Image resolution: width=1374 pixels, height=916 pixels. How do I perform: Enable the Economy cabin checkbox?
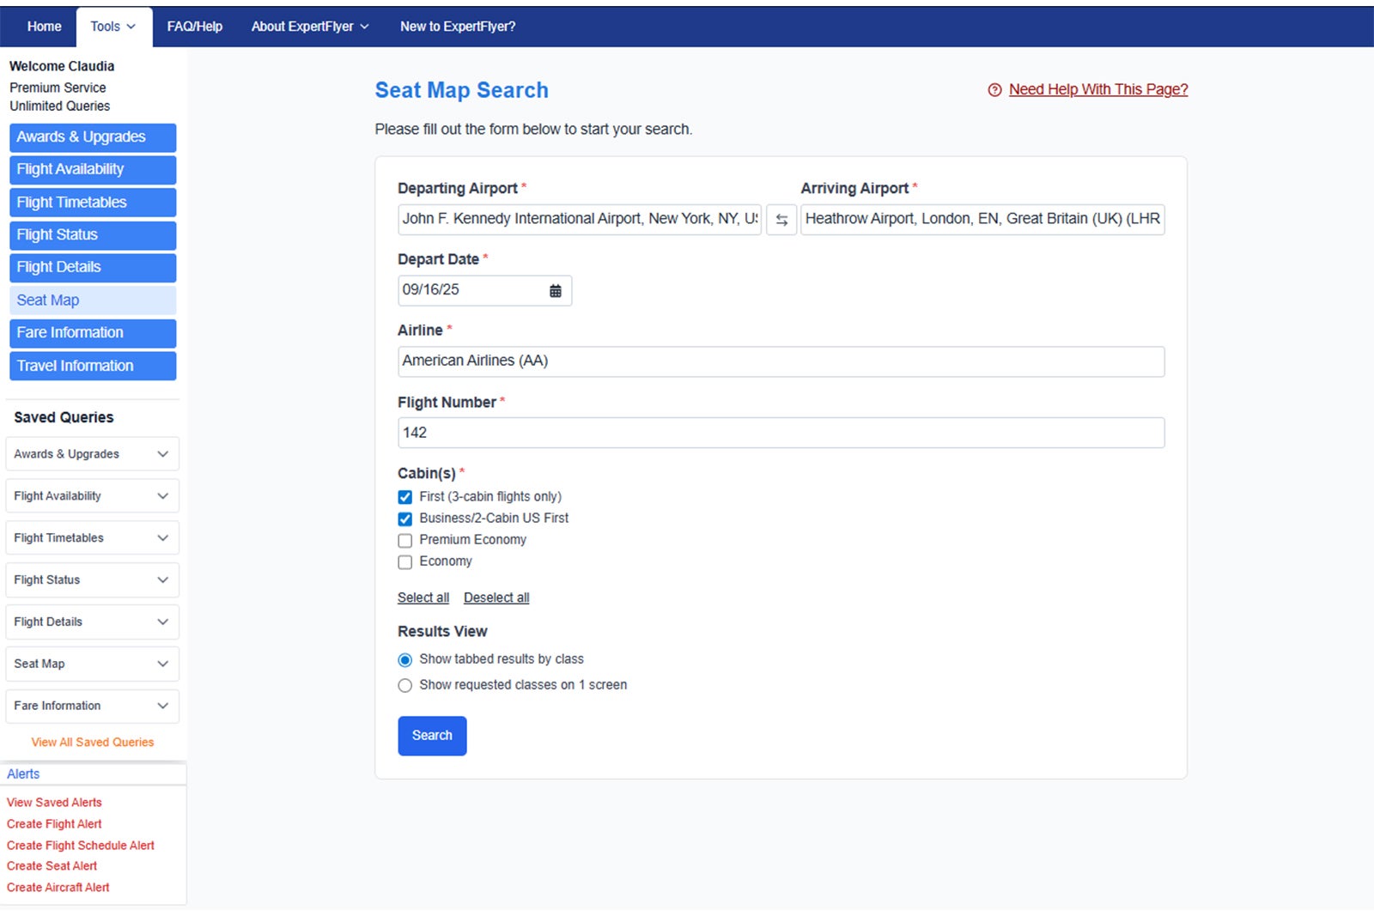pyautogui.click(x=405, y=562)
